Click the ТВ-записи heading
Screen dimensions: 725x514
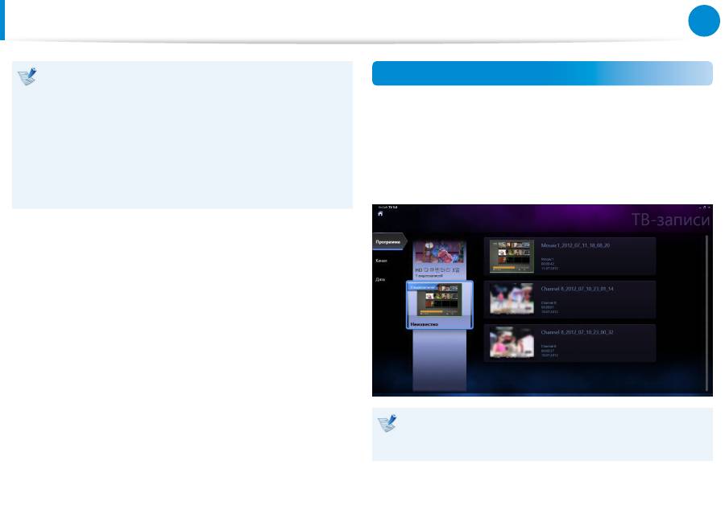tap(669, 220)
